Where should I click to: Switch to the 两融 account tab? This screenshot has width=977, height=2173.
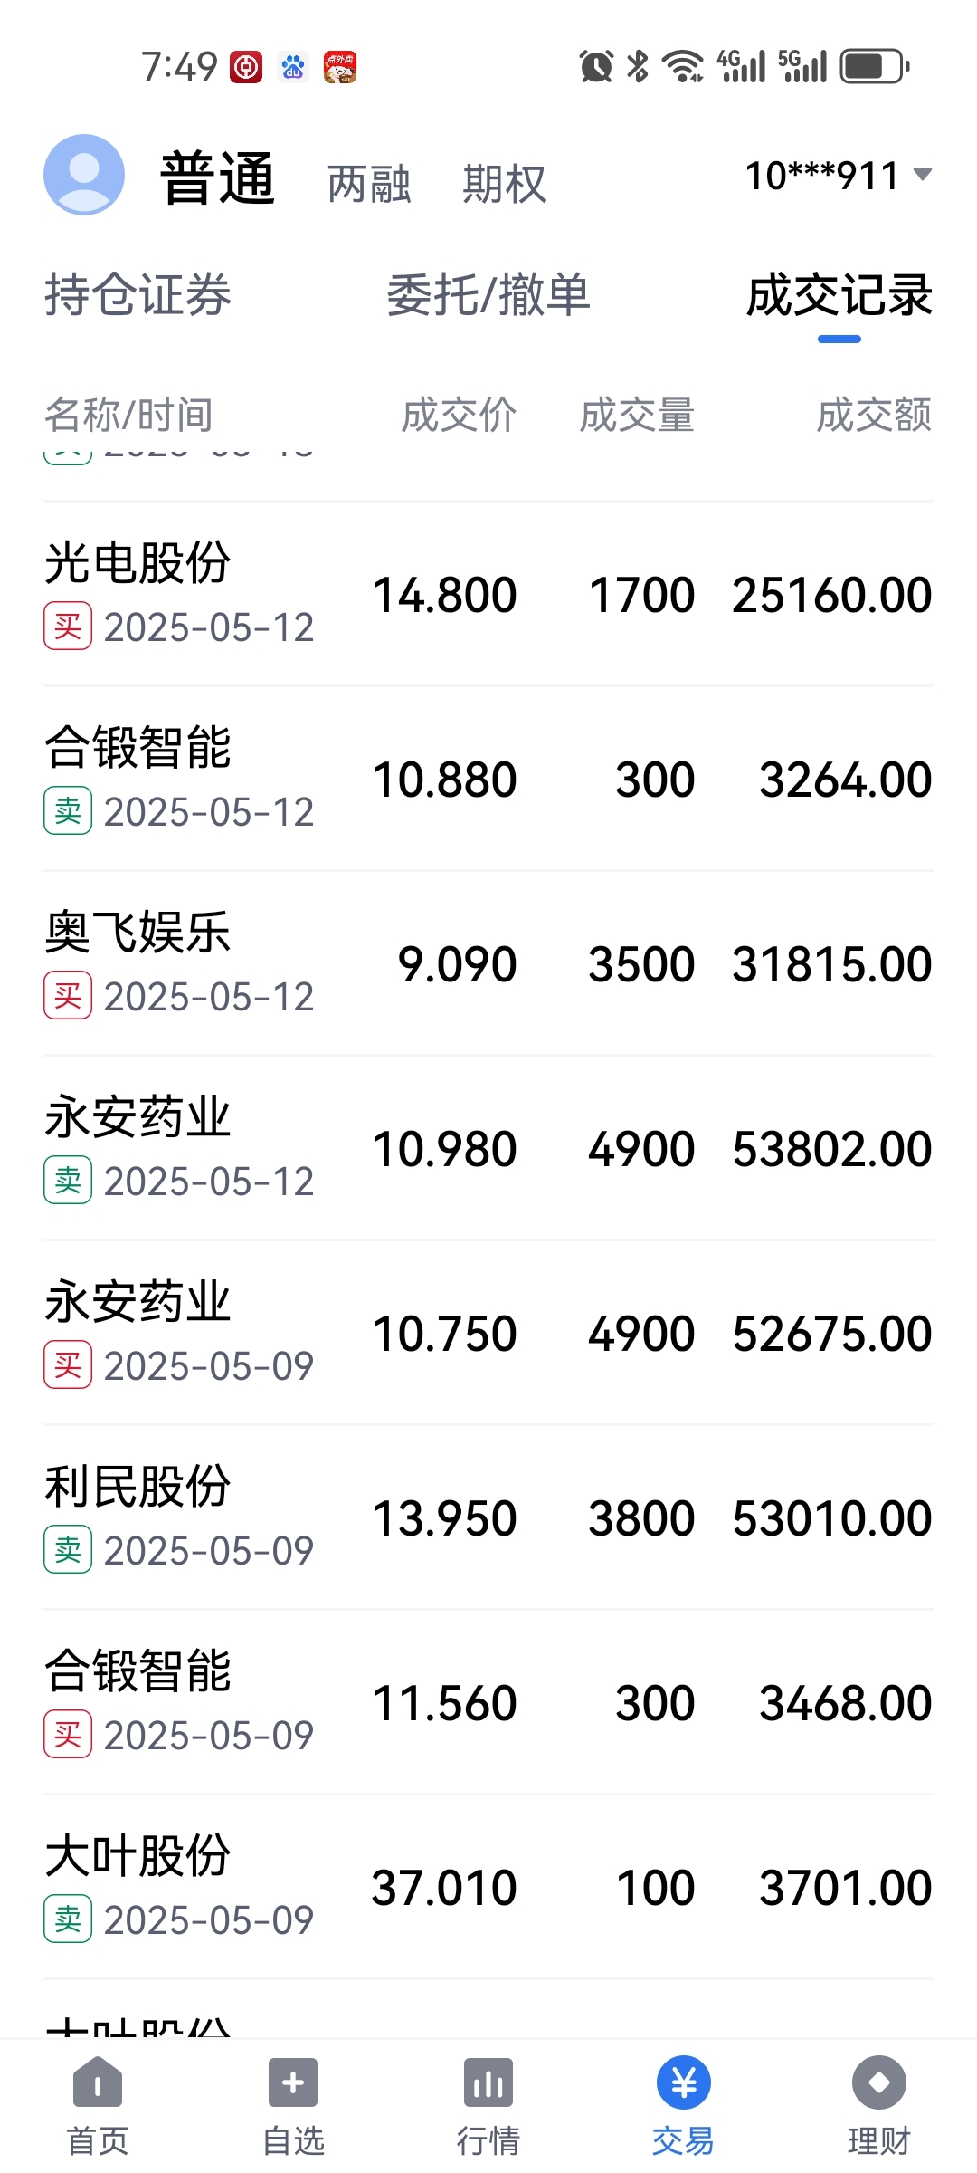click(369, 184)
